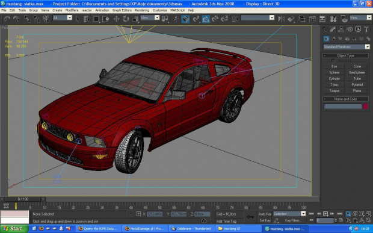Open the Layer Manager
Image resolution: width=373 pixels, height=233 pixels.
[302, 19]
